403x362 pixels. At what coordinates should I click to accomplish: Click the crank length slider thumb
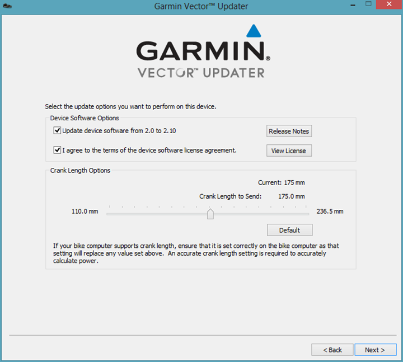210,214
